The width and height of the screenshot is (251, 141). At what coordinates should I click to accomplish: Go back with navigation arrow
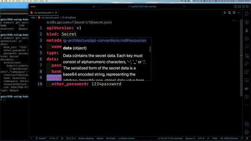click(x=94, y=7)
